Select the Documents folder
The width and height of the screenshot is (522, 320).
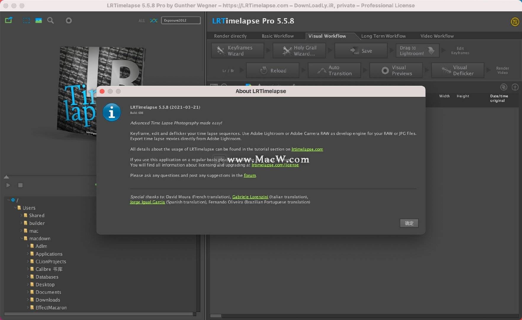[x=48, y=292]
